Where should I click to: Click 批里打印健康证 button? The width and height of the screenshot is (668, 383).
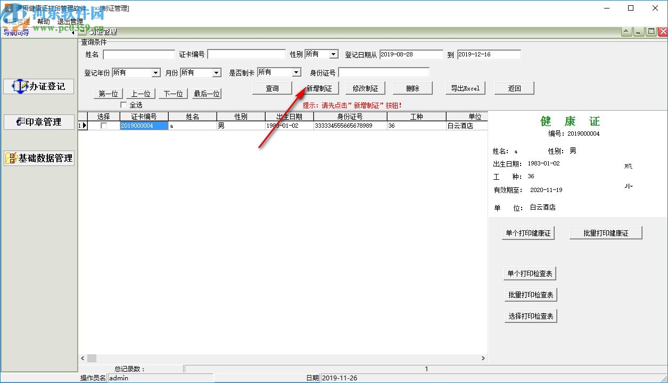tap(606, 233)
